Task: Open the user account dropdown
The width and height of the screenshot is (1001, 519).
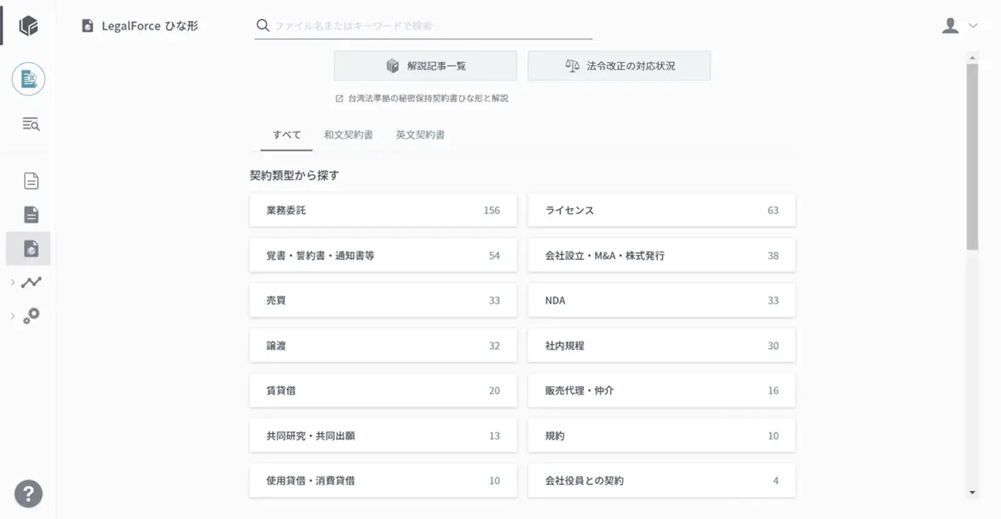Action: point(959,26)
